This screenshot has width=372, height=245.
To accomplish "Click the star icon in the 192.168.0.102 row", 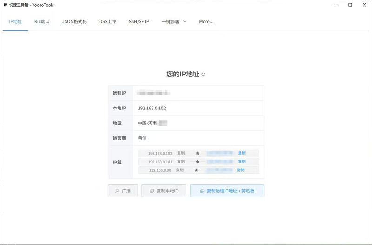I will tap(198, 153).
